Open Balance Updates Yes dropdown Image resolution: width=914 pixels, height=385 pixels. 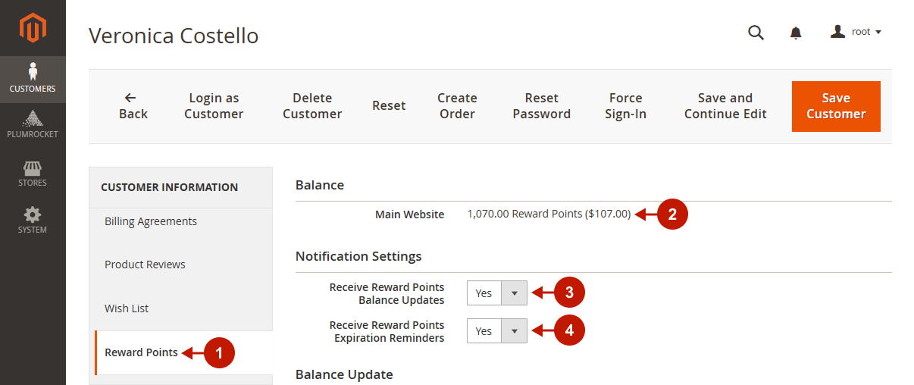(x=497, y=293)
